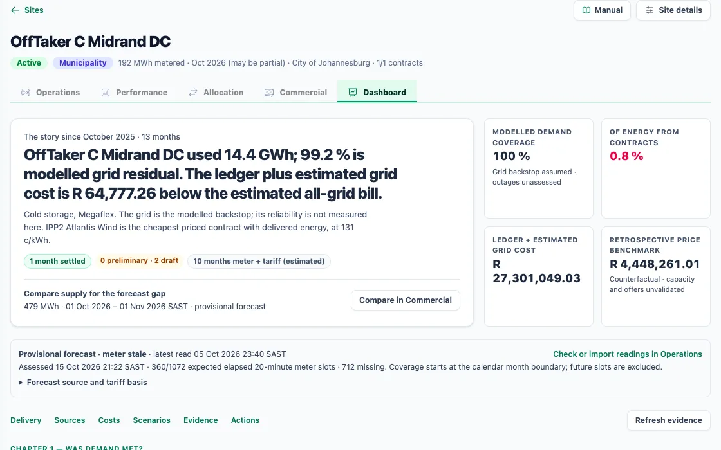Click the Ledger + Estimated Grid Cost card

click(x=538, y=276)
